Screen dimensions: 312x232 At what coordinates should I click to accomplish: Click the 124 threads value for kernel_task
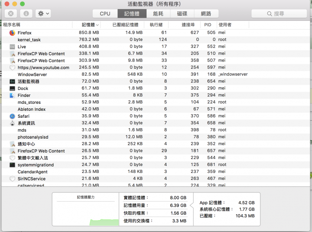click(163, 40)
